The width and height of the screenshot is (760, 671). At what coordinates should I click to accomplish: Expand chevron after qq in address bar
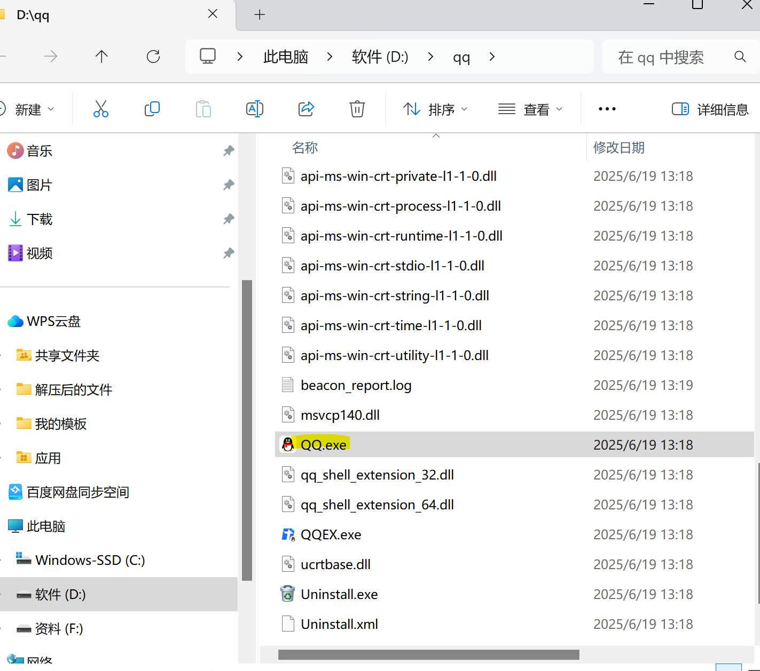click(492, 57)
